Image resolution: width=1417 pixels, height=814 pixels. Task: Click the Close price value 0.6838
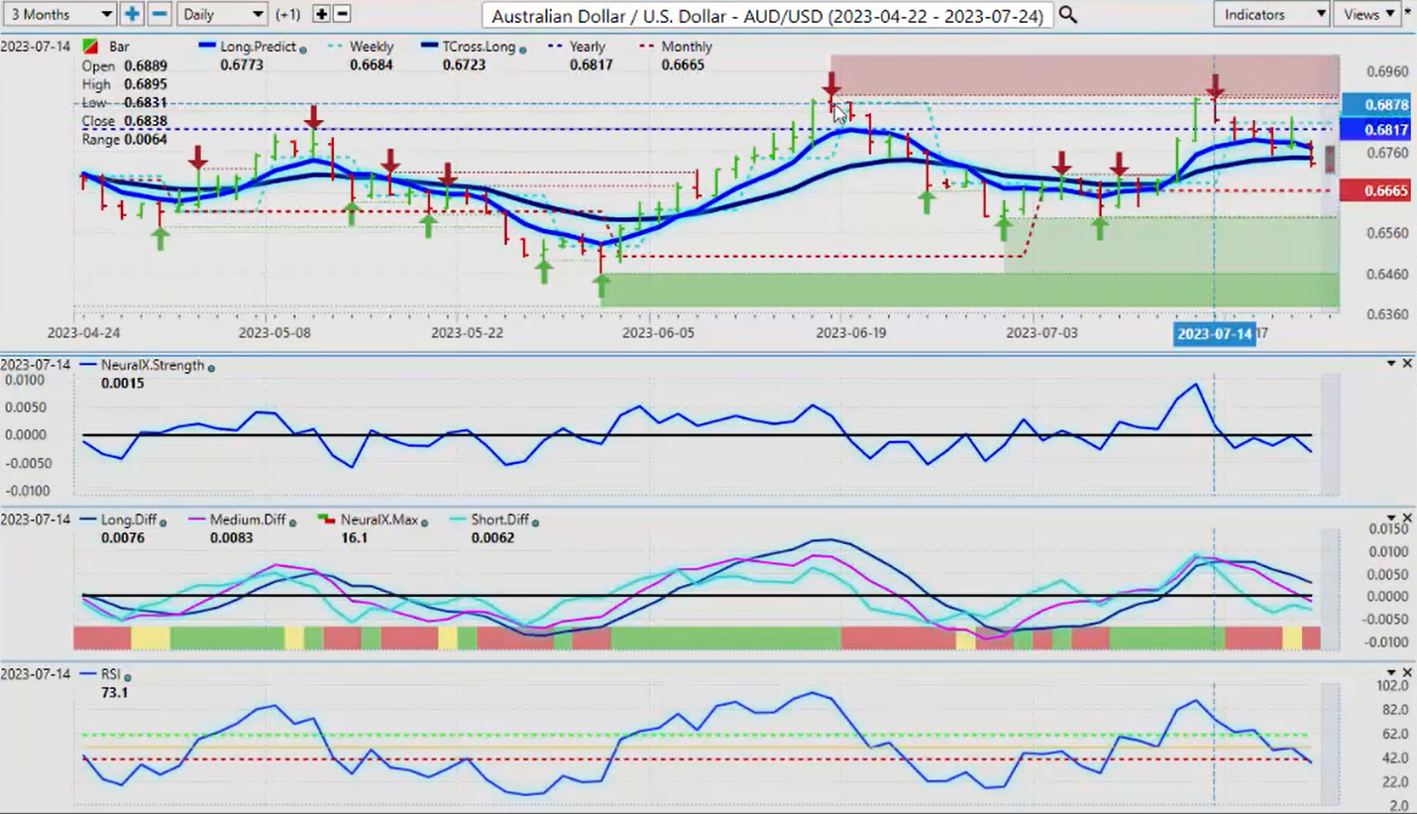[146, 121]
